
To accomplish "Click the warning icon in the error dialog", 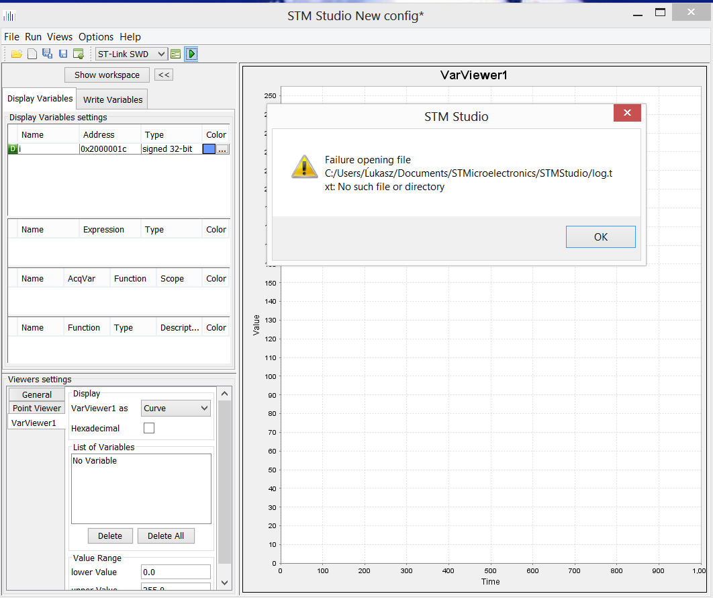I will tap(304, 167).
